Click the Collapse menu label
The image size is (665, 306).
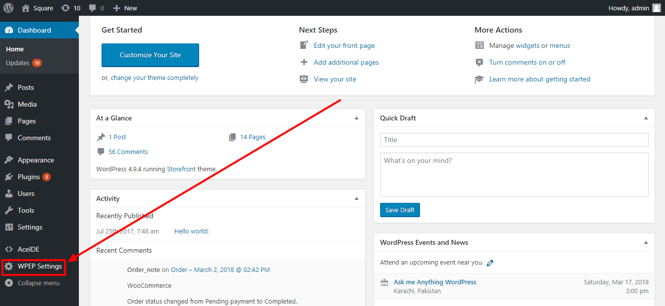(x=38, y=283)
